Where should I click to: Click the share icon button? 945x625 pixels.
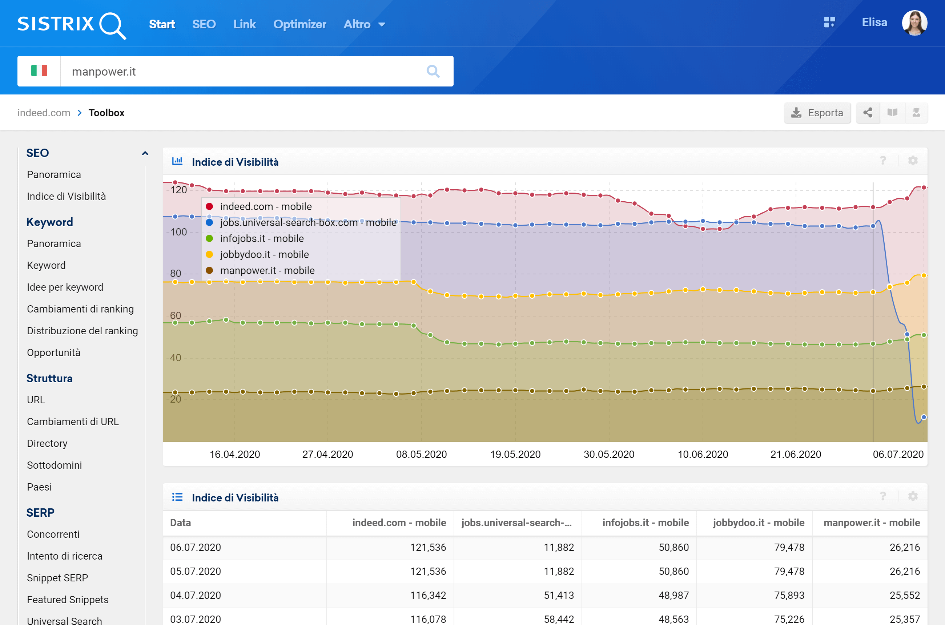pyautogui.click(x=868, y=113)
